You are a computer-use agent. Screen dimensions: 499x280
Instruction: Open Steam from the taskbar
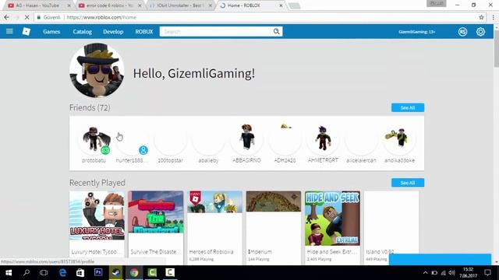[x=116, y=272]
